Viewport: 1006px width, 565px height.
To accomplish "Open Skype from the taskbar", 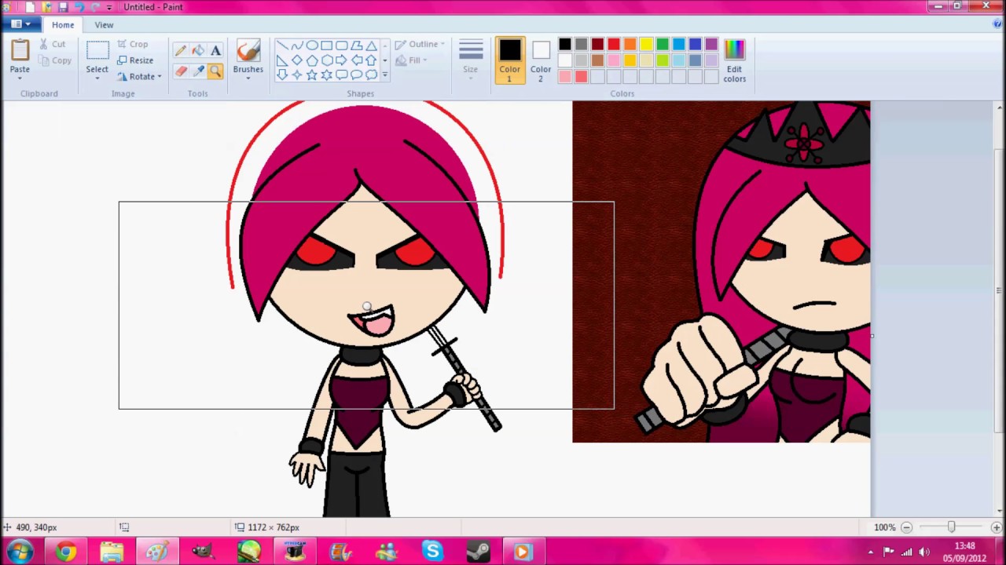I will coord(432,552).
